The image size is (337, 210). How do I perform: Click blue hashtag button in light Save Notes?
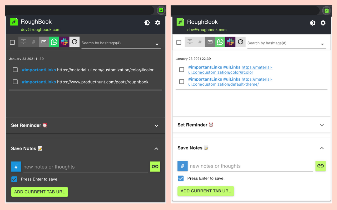tap(182, 166)
